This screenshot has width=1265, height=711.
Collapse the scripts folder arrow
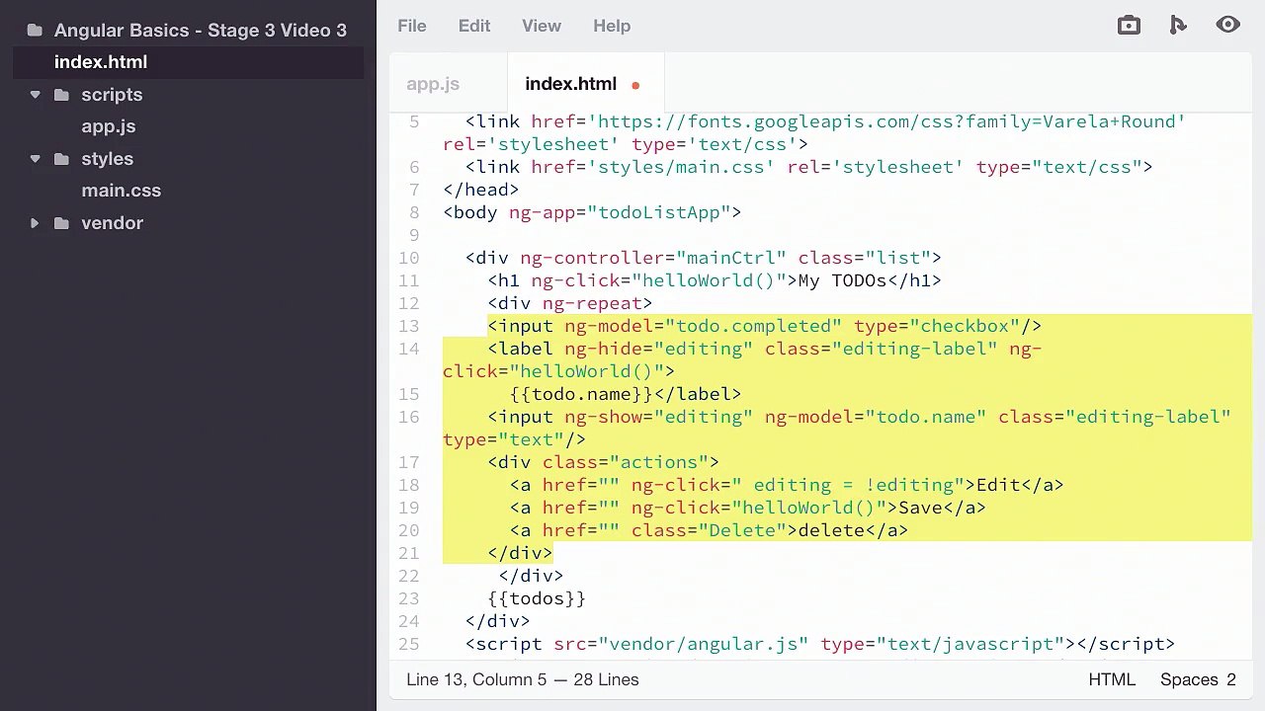point(35,95)
